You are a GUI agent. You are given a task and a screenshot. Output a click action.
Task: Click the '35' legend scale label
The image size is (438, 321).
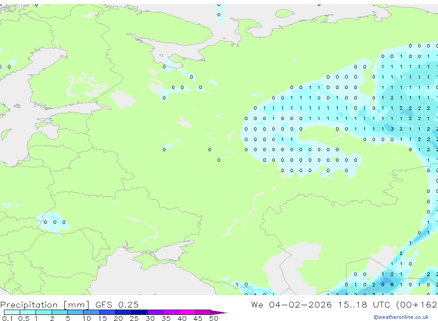[166, 318]
